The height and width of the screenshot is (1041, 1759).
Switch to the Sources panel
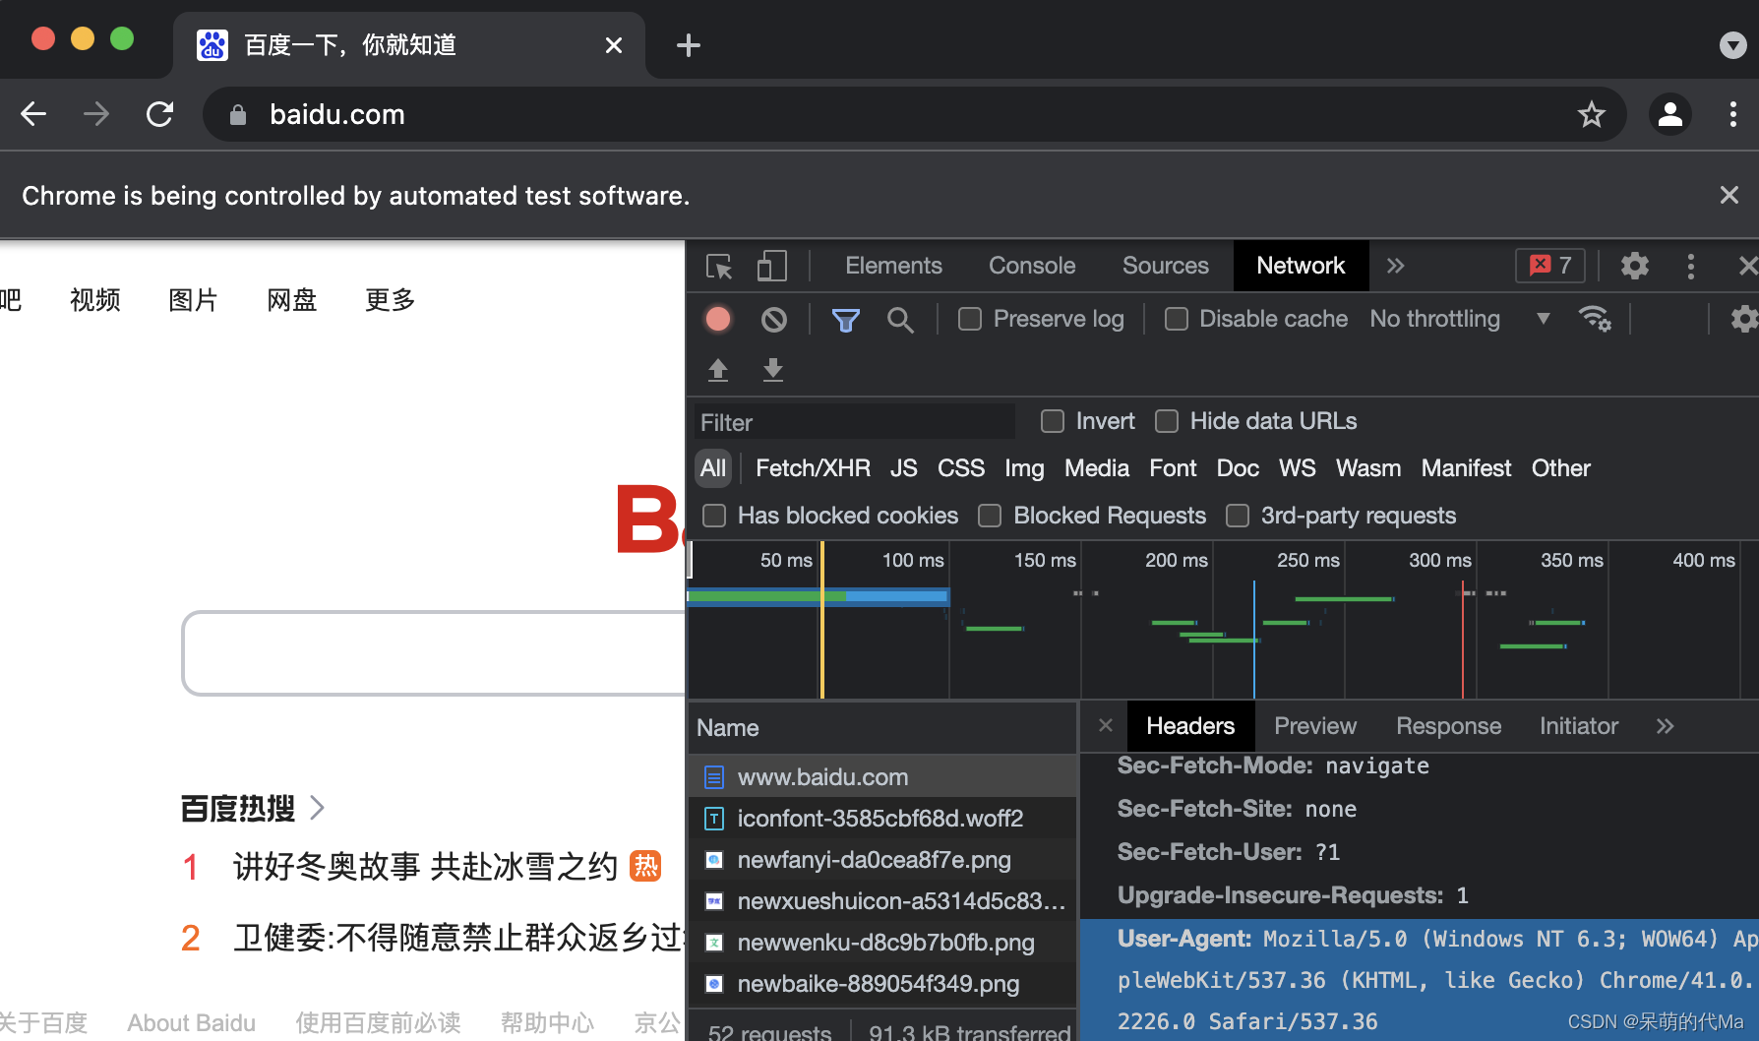pyautogui.click(x=1166, y=266)
